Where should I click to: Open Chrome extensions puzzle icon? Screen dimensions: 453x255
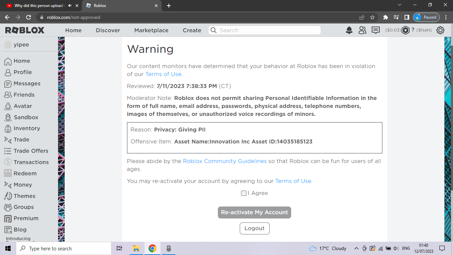tap(385, 17)
